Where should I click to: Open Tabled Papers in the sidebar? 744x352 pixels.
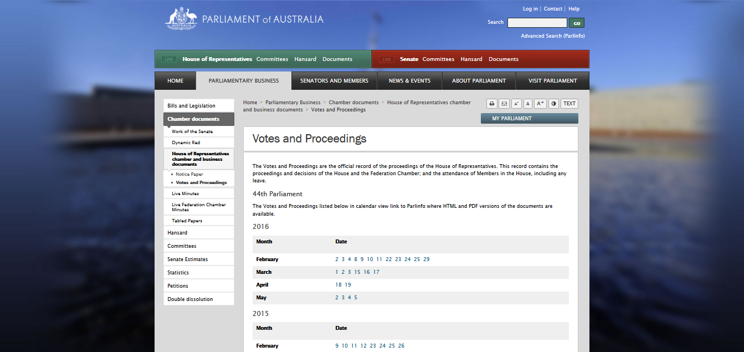[199, 221]
